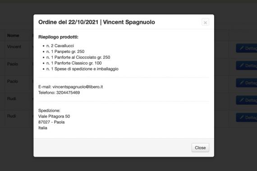Select the n. 2 Cavallucci list item
257x171 pixels.
60,46
